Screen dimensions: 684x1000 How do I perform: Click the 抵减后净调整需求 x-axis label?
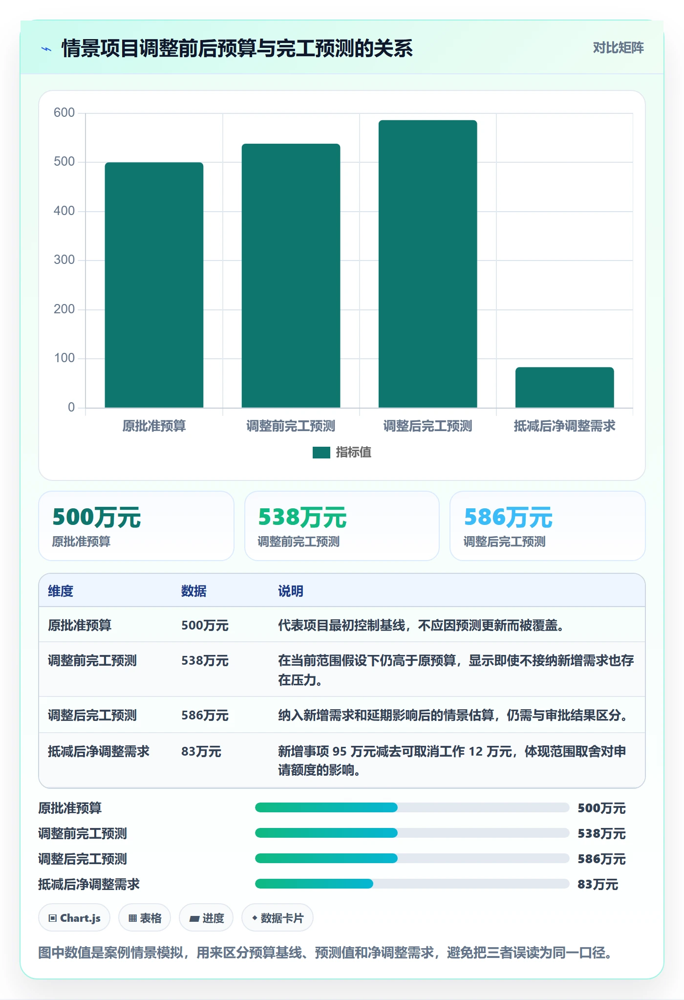(564, 426)
